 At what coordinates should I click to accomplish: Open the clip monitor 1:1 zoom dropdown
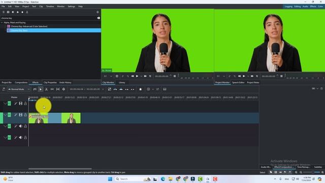coord(108,76)
